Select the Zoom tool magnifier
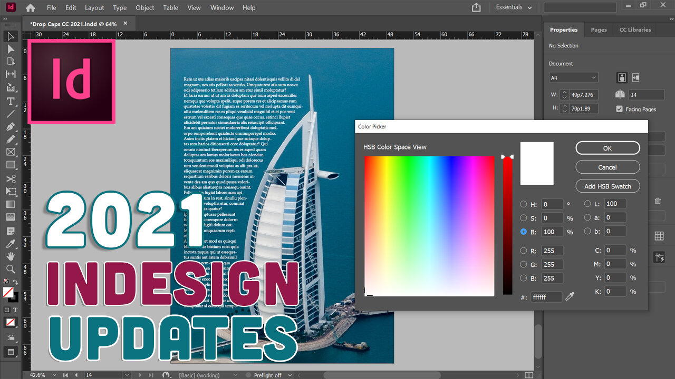The width and height of the screenshot is (675, 379). (x=11, y=269)
